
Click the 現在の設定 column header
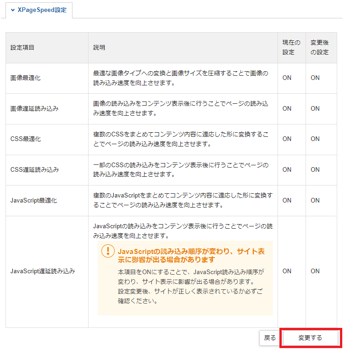[291, 47]
